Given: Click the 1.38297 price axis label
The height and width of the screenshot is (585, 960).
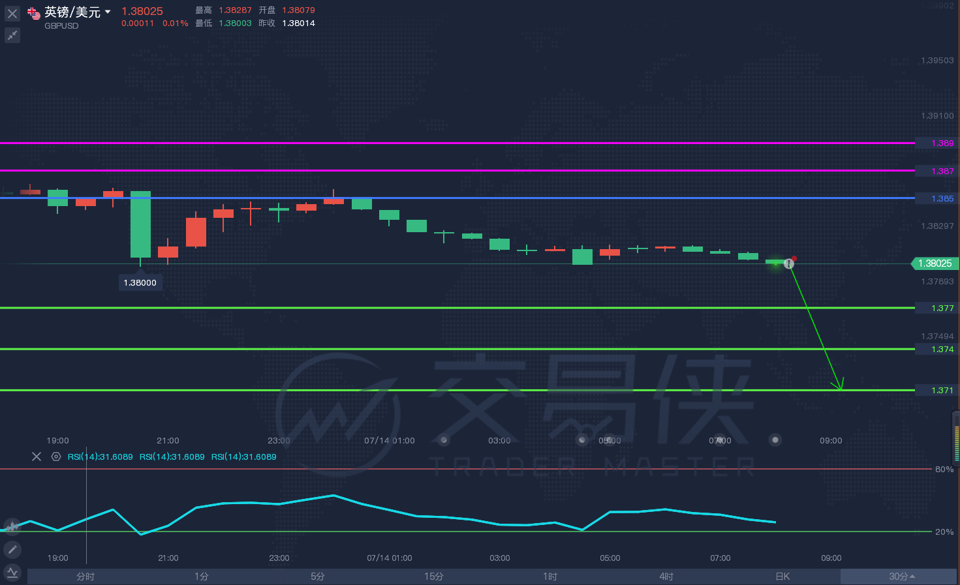Looking at the screenshot, I should tap(937, 226).
